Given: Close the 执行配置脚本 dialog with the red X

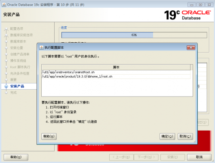Looking at the screenshot, I should click(191, 47).
